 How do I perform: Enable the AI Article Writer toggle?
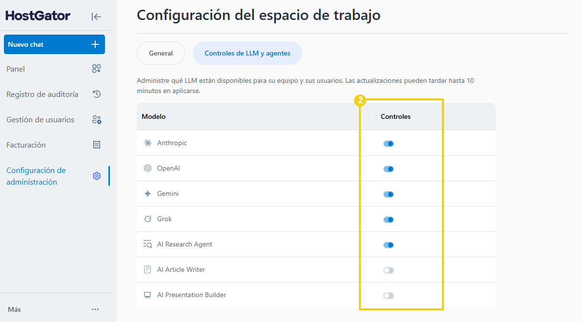pyautogui.click(x=389, y=270)
